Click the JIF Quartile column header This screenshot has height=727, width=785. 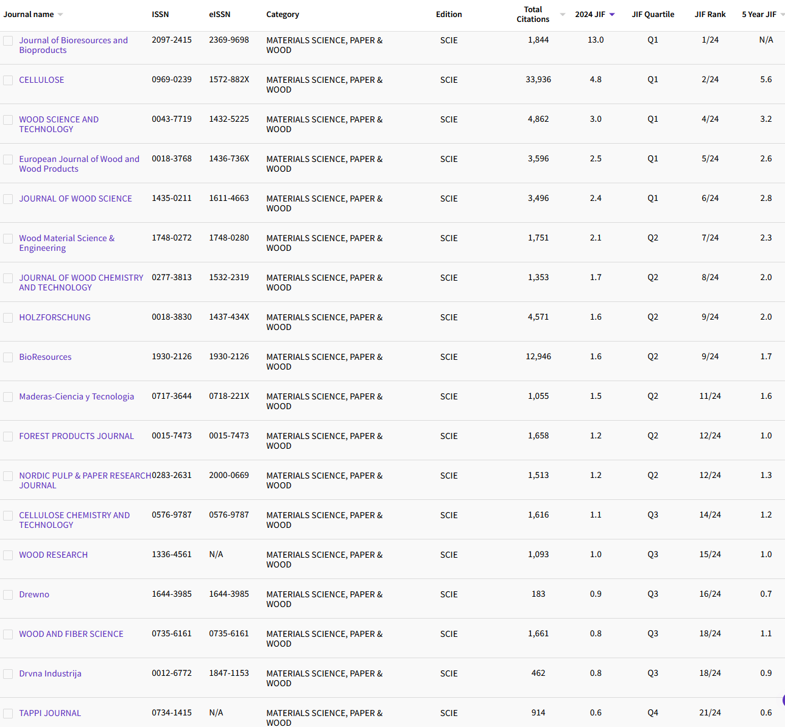click(x=653, y=14)
